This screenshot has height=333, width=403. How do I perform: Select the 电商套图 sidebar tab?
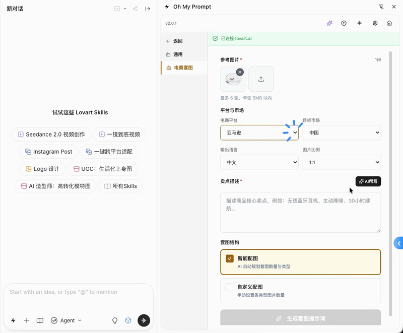(x=184, y=68)
